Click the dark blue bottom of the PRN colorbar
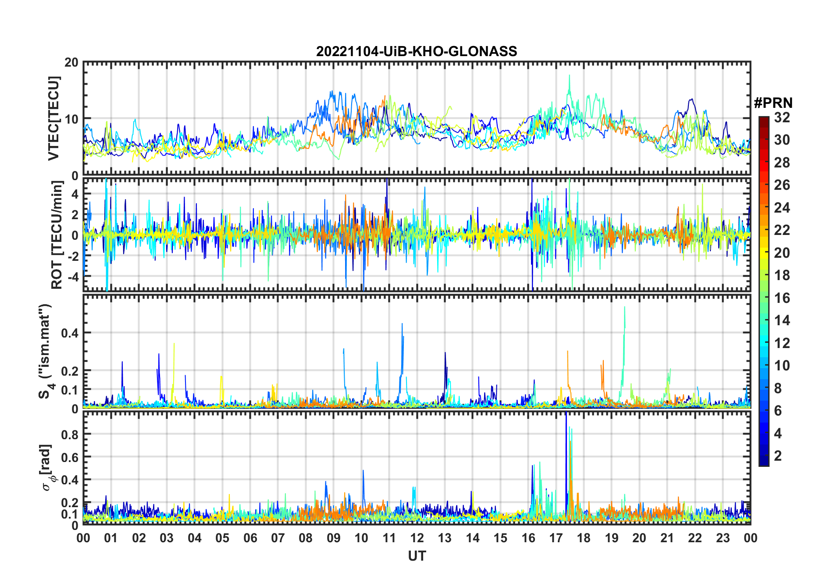Viewport: 834px width, 583px height. (x=764, y=460)
